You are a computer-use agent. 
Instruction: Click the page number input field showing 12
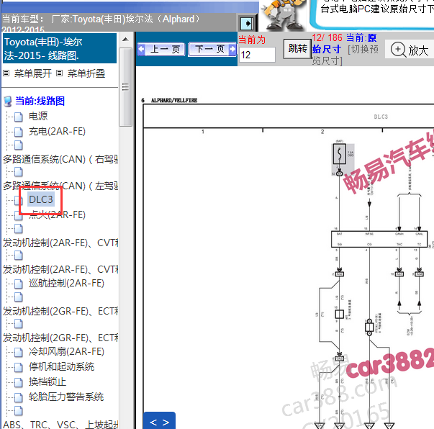pos(257,55)
